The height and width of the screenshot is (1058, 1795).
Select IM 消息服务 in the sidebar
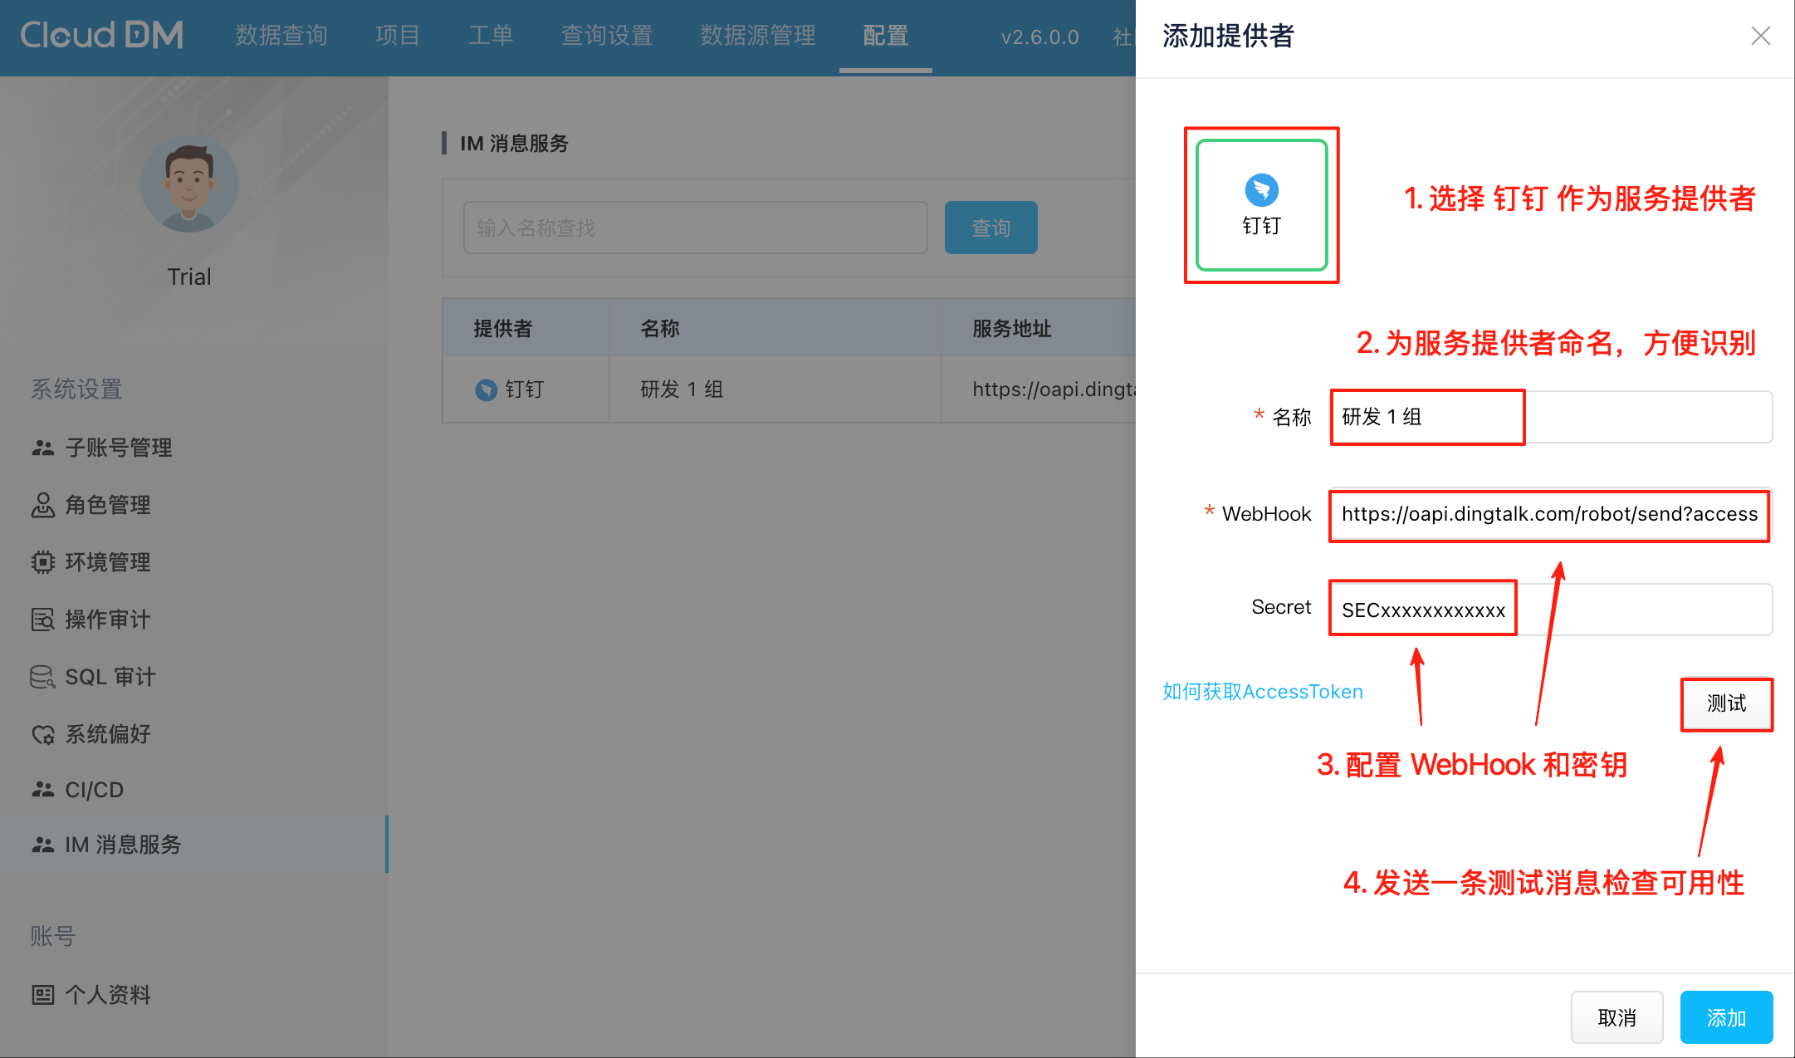122,845
